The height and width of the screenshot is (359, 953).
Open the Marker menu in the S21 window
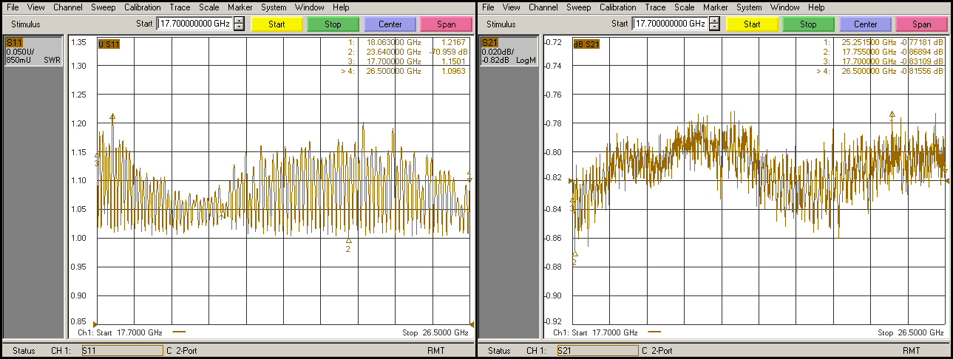(x=715, y=7)
